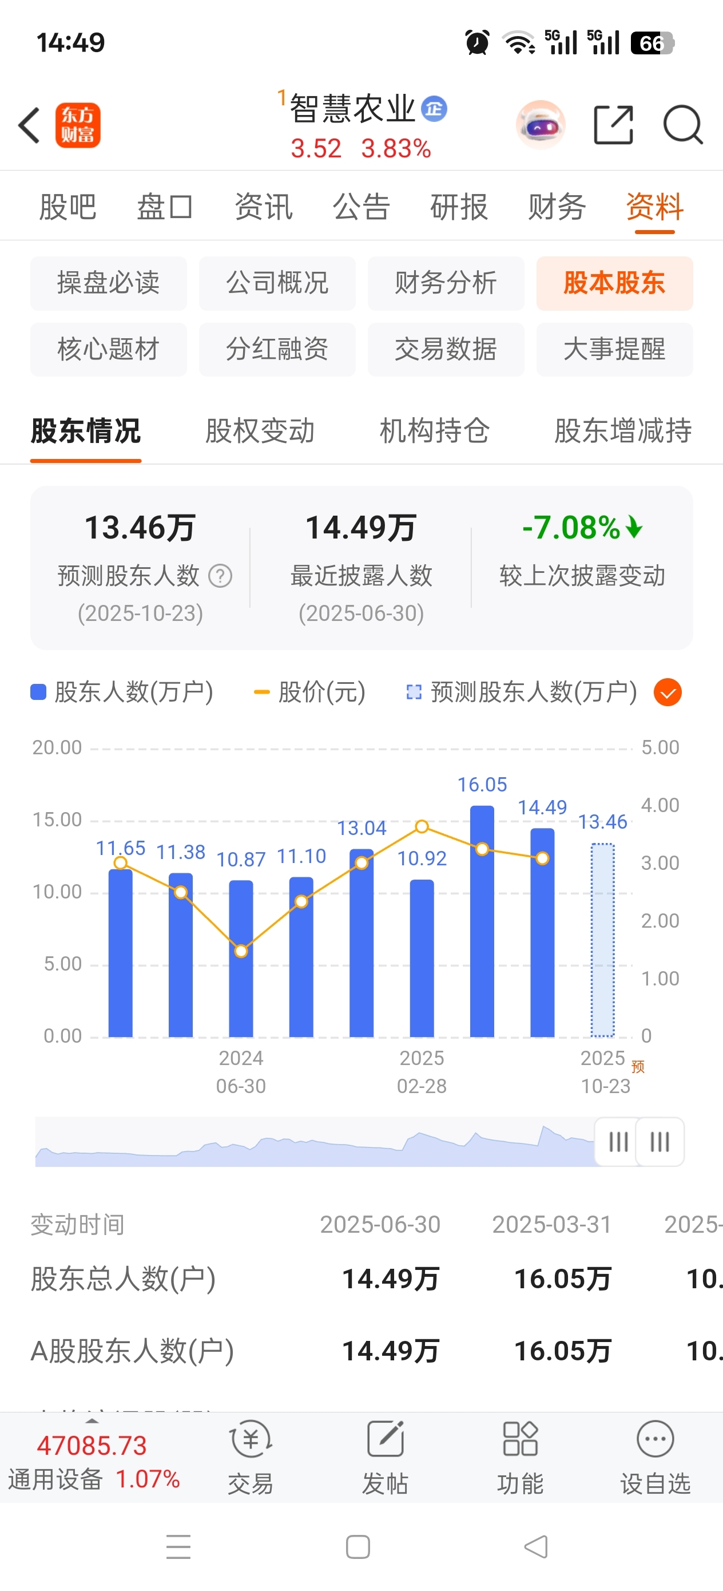
Task: Tap Android recent apps menu icon
Action: 178,1546
